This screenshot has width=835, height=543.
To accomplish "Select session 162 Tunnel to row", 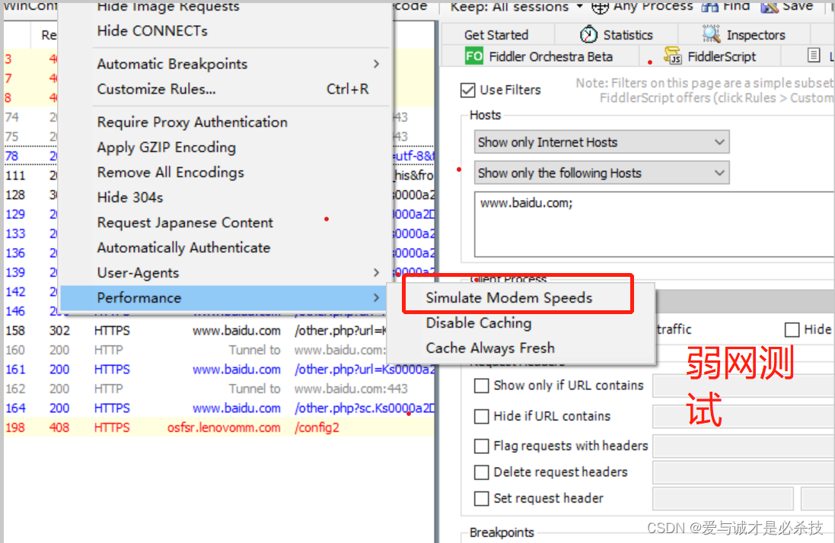I will point(219,389).
